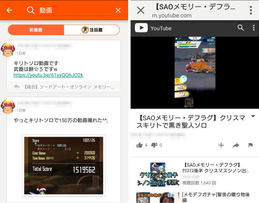Tap the YouTube logo icon
The image size is (259, 203).
141,28
